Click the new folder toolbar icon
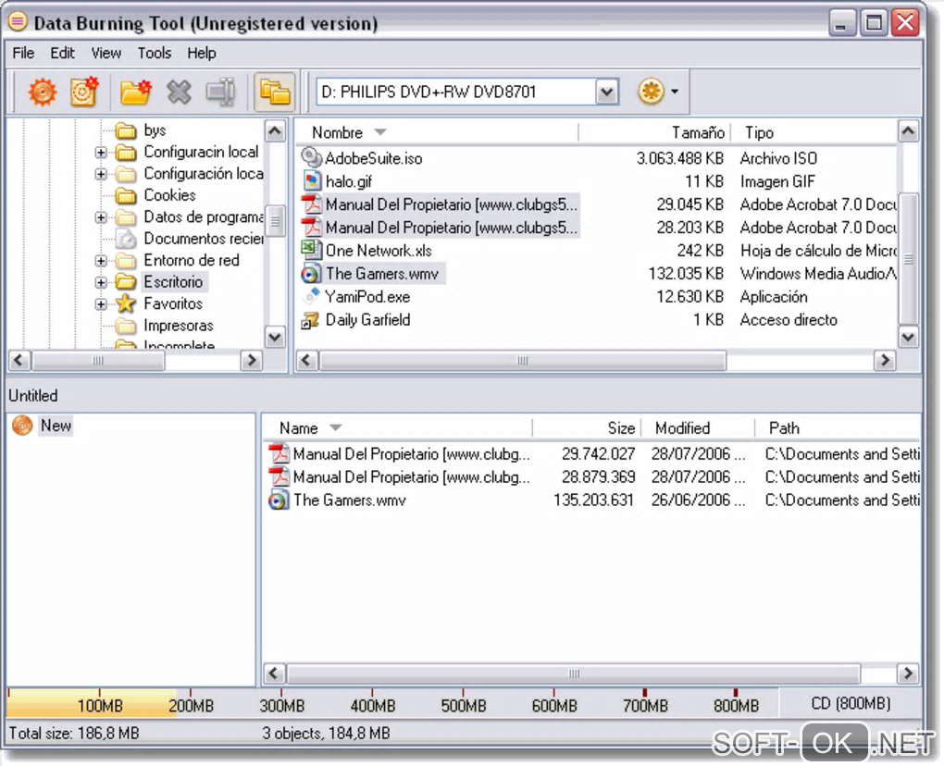This screenshot has height=766, width=944. pos(135,93)
